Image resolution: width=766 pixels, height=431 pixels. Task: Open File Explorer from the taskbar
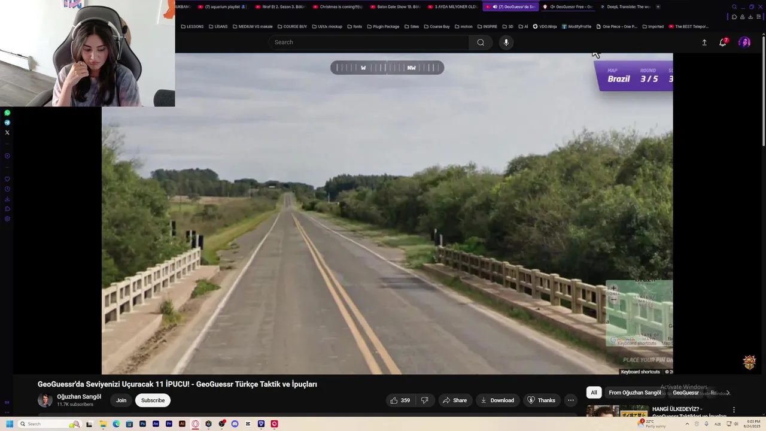103,424
